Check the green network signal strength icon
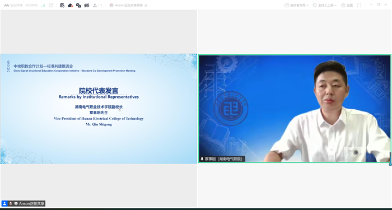 [x=43, y=5]
